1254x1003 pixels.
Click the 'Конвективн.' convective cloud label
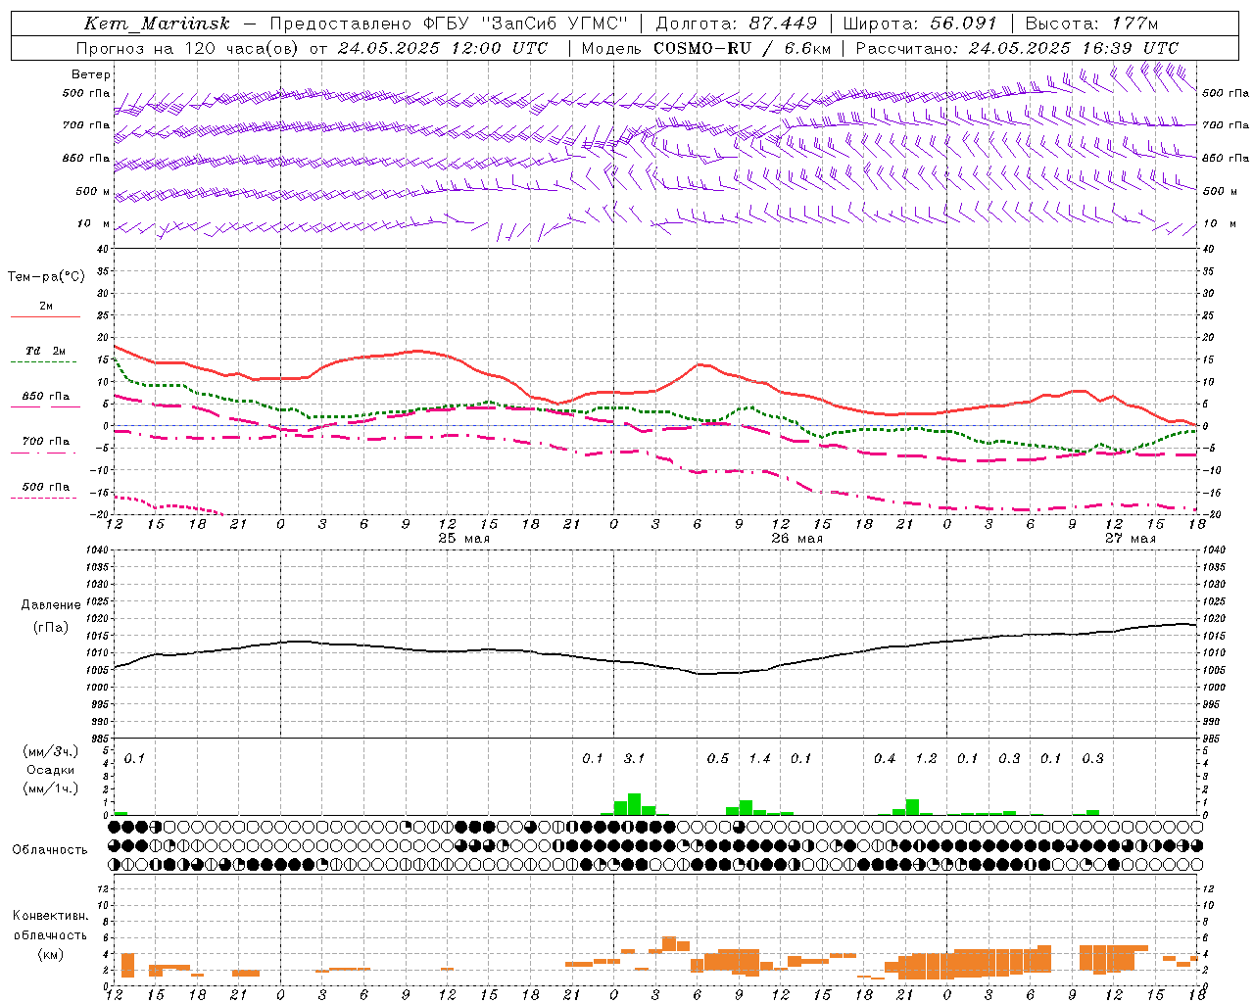point(50,916)
